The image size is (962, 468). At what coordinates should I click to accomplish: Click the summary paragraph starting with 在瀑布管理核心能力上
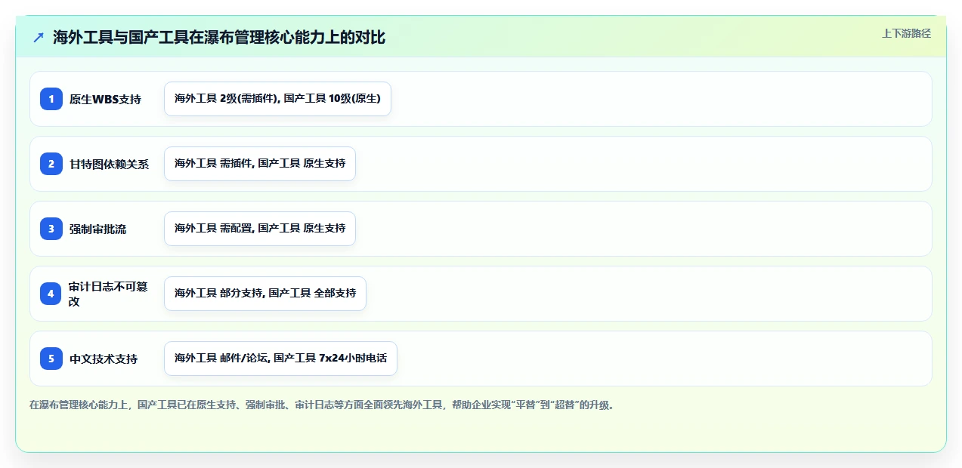(x=324, y=405)
